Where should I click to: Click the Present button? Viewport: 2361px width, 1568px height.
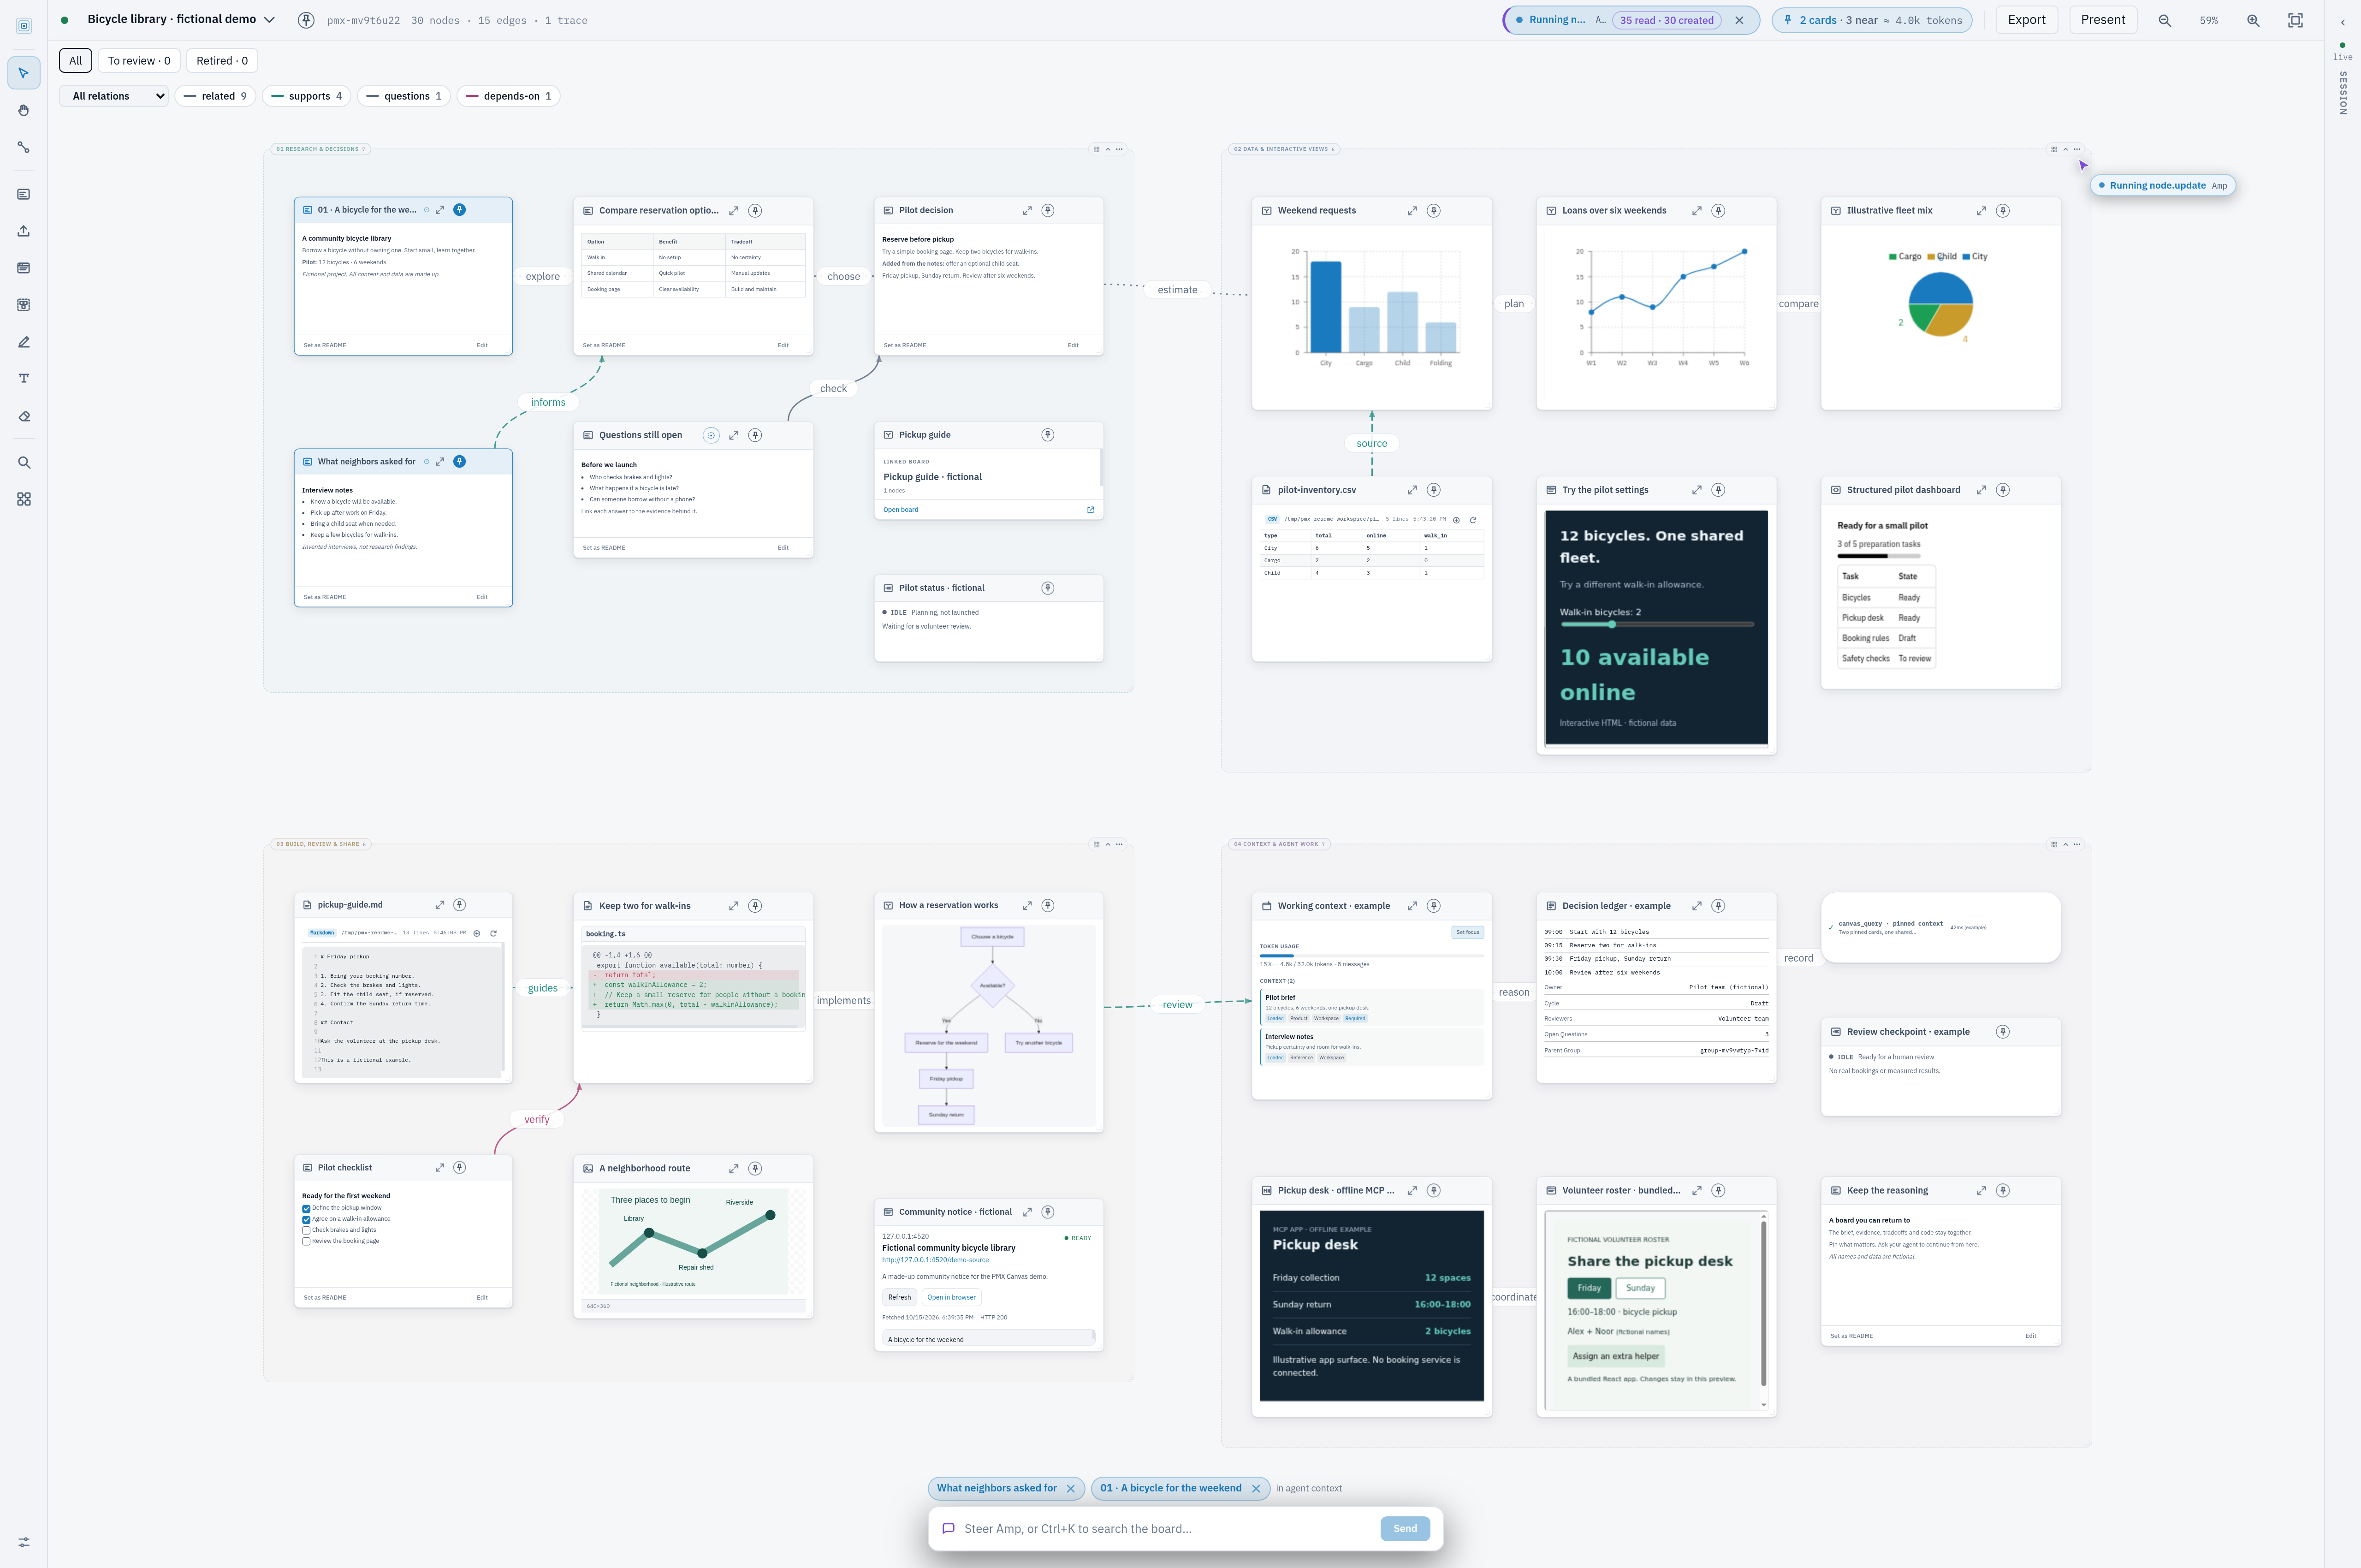pos(2103,20)
